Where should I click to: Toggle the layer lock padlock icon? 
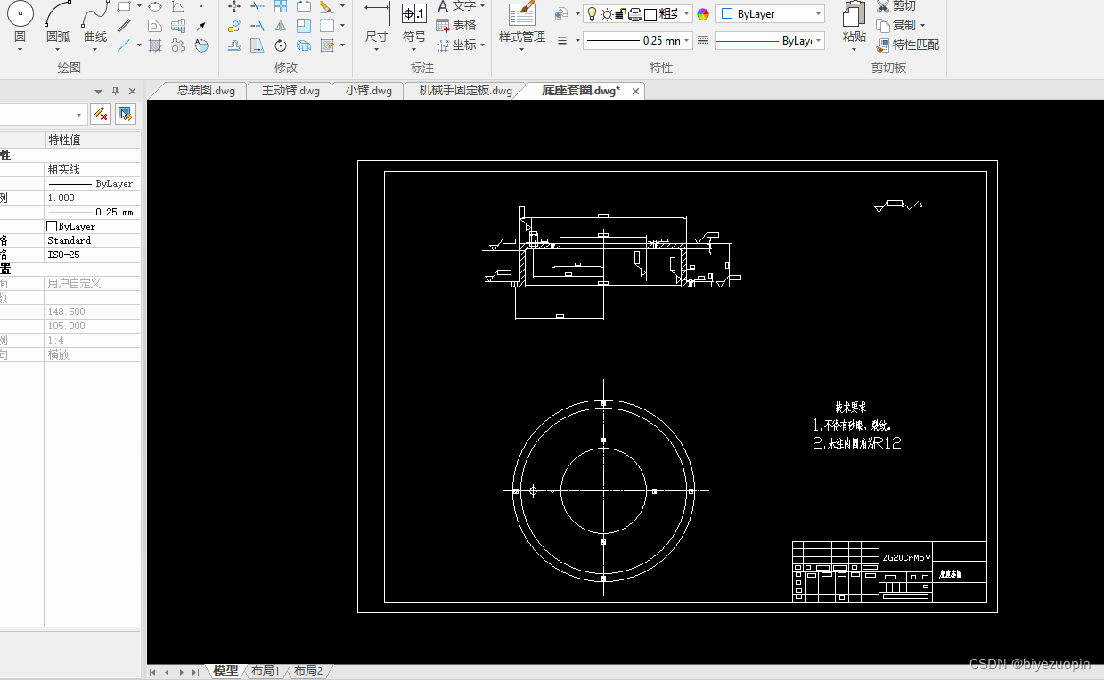[620, 14]
